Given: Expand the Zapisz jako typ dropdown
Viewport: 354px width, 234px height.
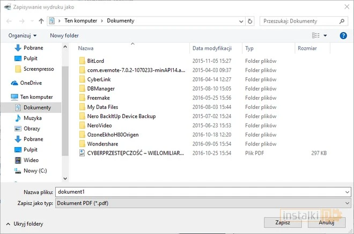Looking at the screenshot, I should coord(348,203).
